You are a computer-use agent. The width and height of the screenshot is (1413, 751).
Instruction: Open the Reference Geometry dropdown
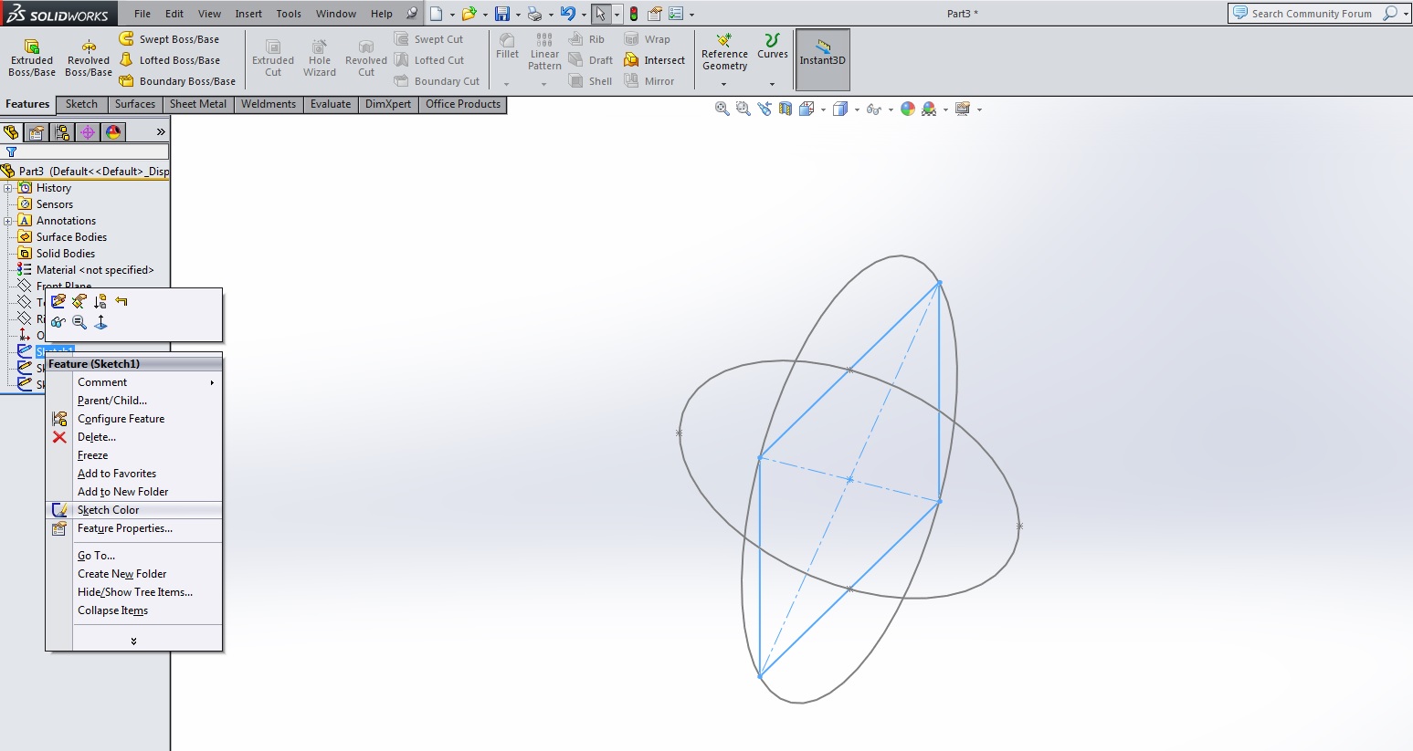(724, 85)
